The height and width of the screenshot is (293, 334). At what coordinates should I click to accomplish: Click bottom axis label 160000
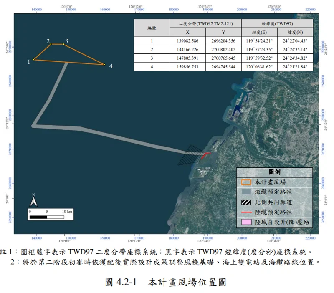tap(105, 238)
